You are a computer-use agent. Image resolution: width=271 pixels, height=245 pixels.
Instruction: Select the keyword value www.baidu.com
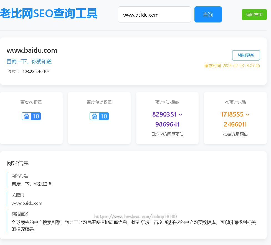[27, 203]
